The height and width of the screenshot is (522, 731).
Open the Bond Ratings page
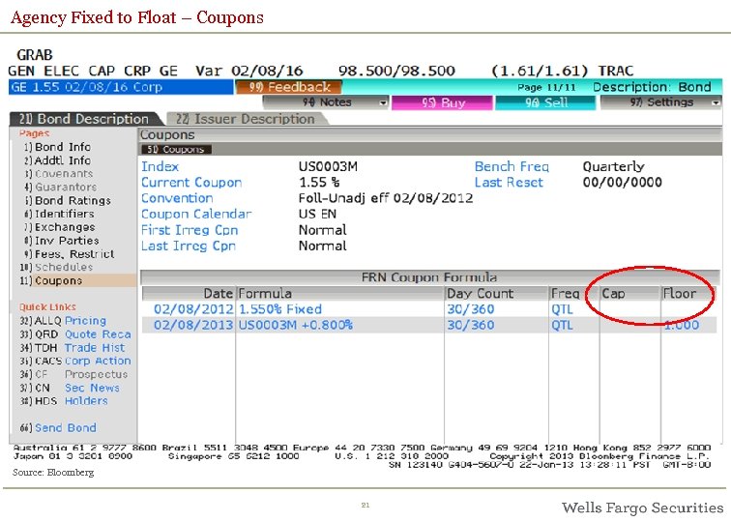[x=67, y=201]
